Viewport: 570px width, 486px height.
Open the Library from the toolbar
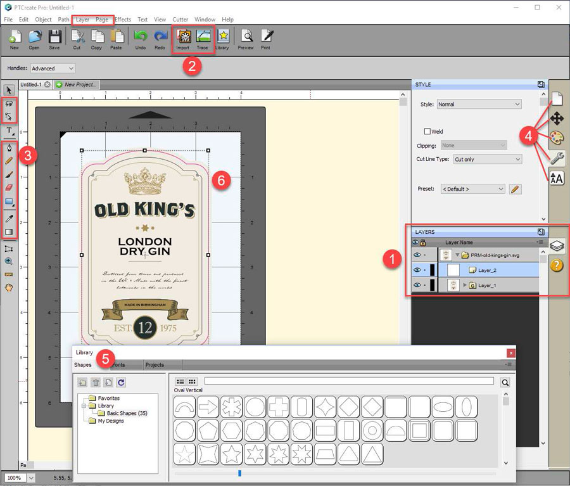pos(222,39)
